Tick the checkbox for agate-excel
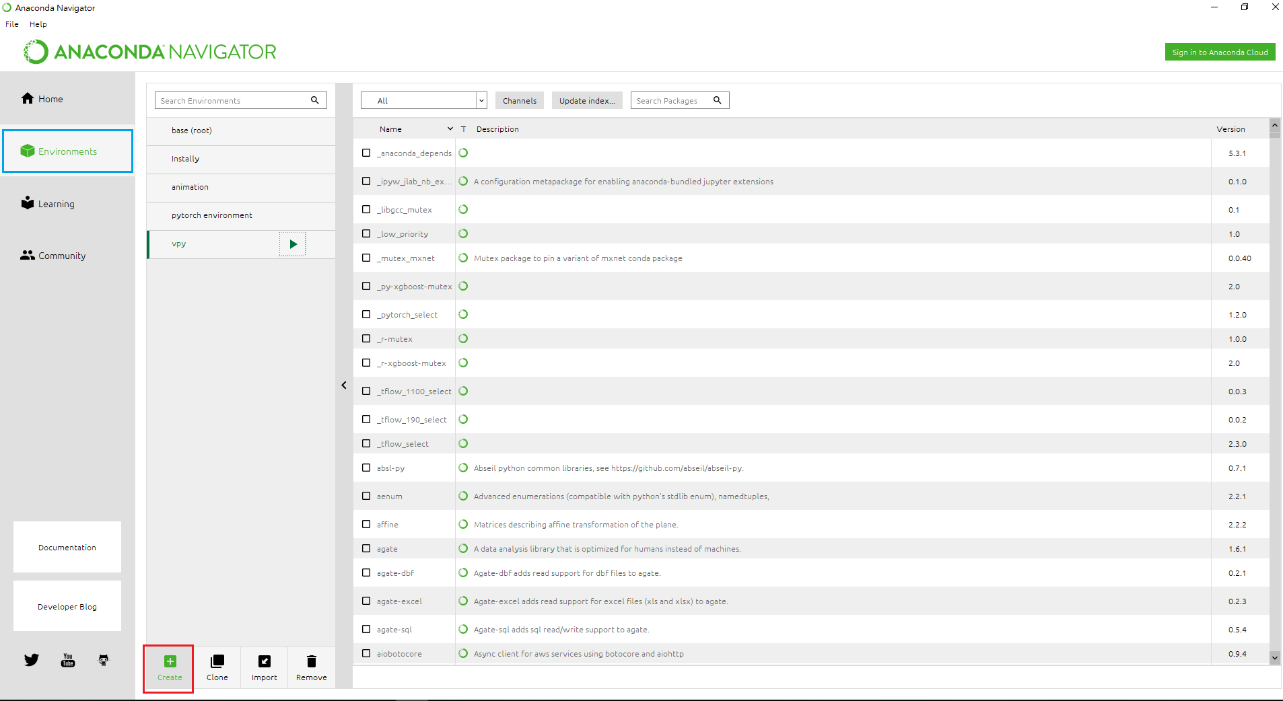 (366, 601)
